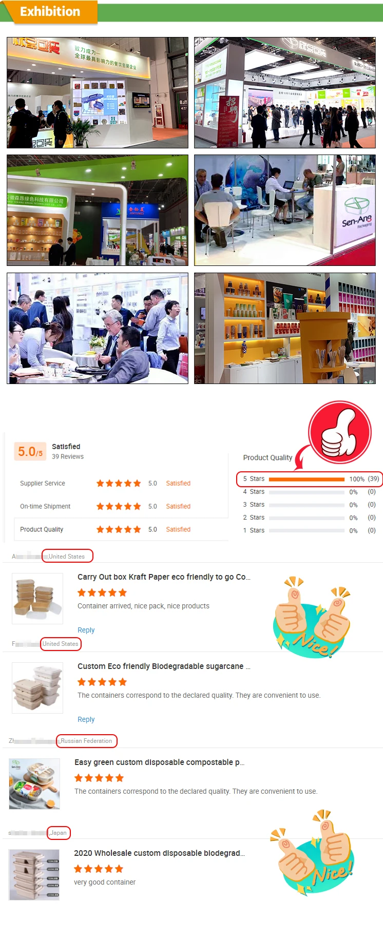Screen dimensions: 383x938
Task: Click the 5.0/5 overall score badge
Action: pyautogui.click(x=30, y=452)
